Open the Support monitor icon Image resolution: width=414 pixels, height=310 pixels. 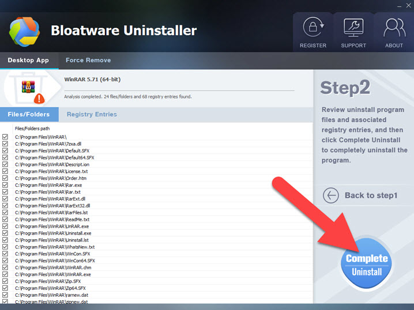[353, 28]
